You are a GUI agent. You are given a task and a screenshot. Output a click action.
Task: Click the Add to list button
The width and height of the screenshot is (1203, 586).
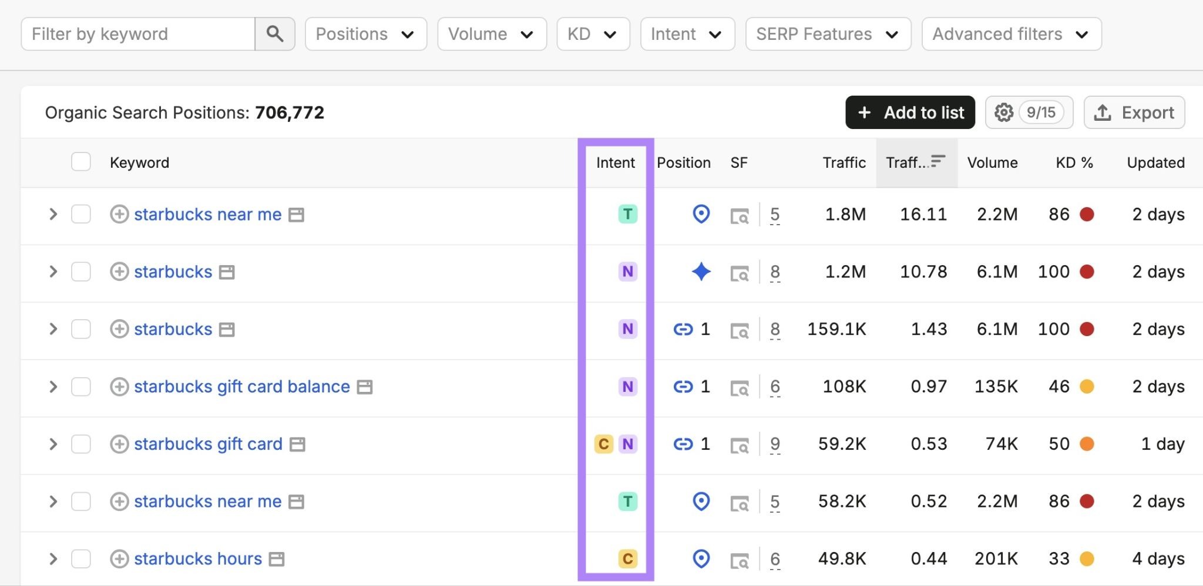(910, 112)
